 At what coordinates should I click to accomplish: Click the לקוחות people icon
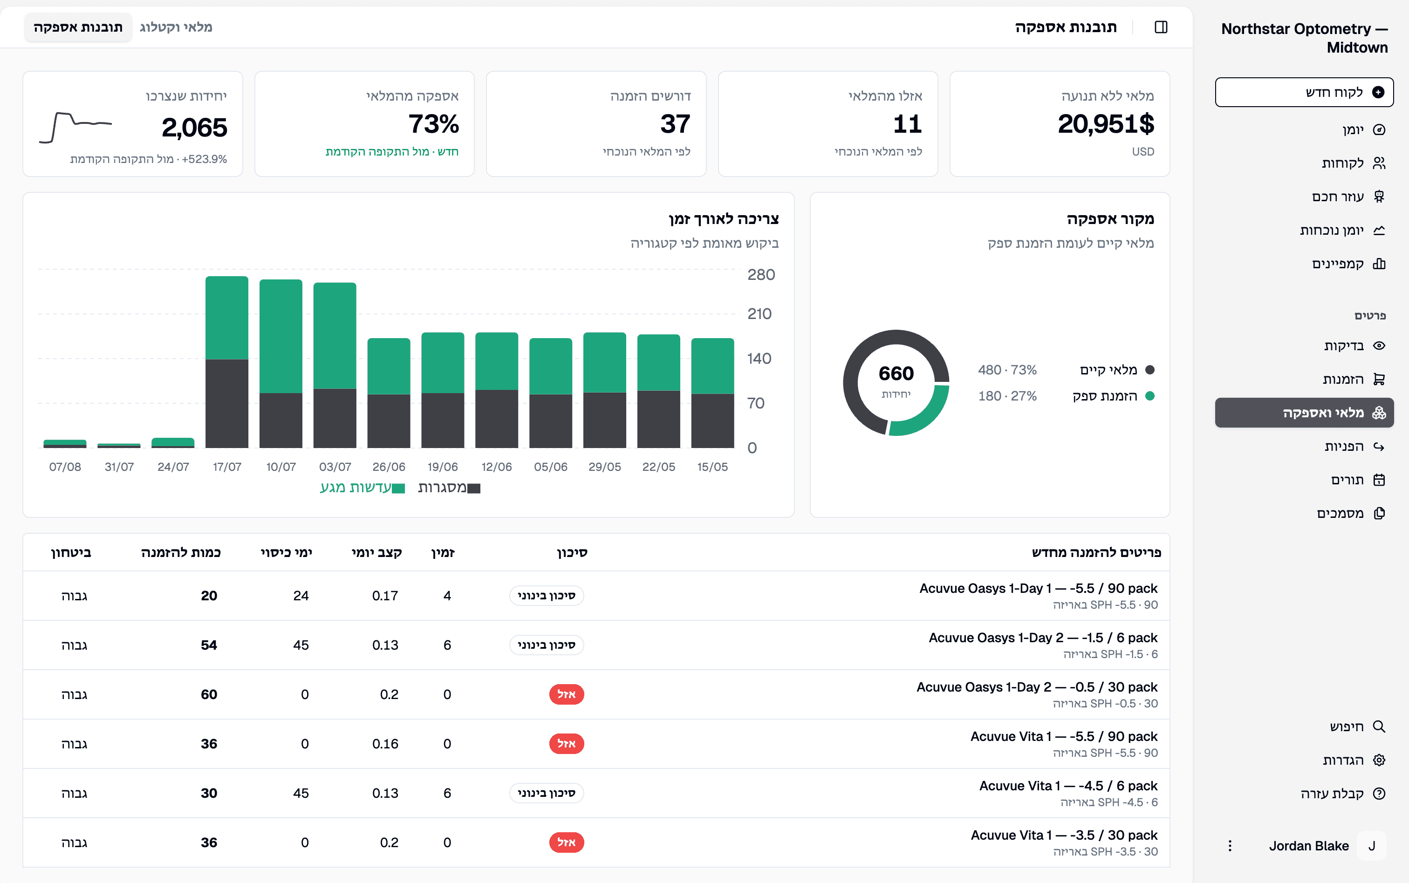[x=1379, y=163]
